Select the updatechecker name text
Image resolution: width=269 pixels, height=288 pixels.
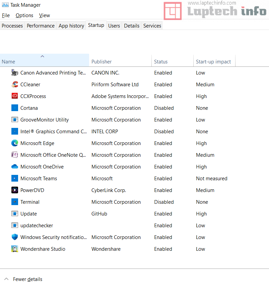coord(37,226)
